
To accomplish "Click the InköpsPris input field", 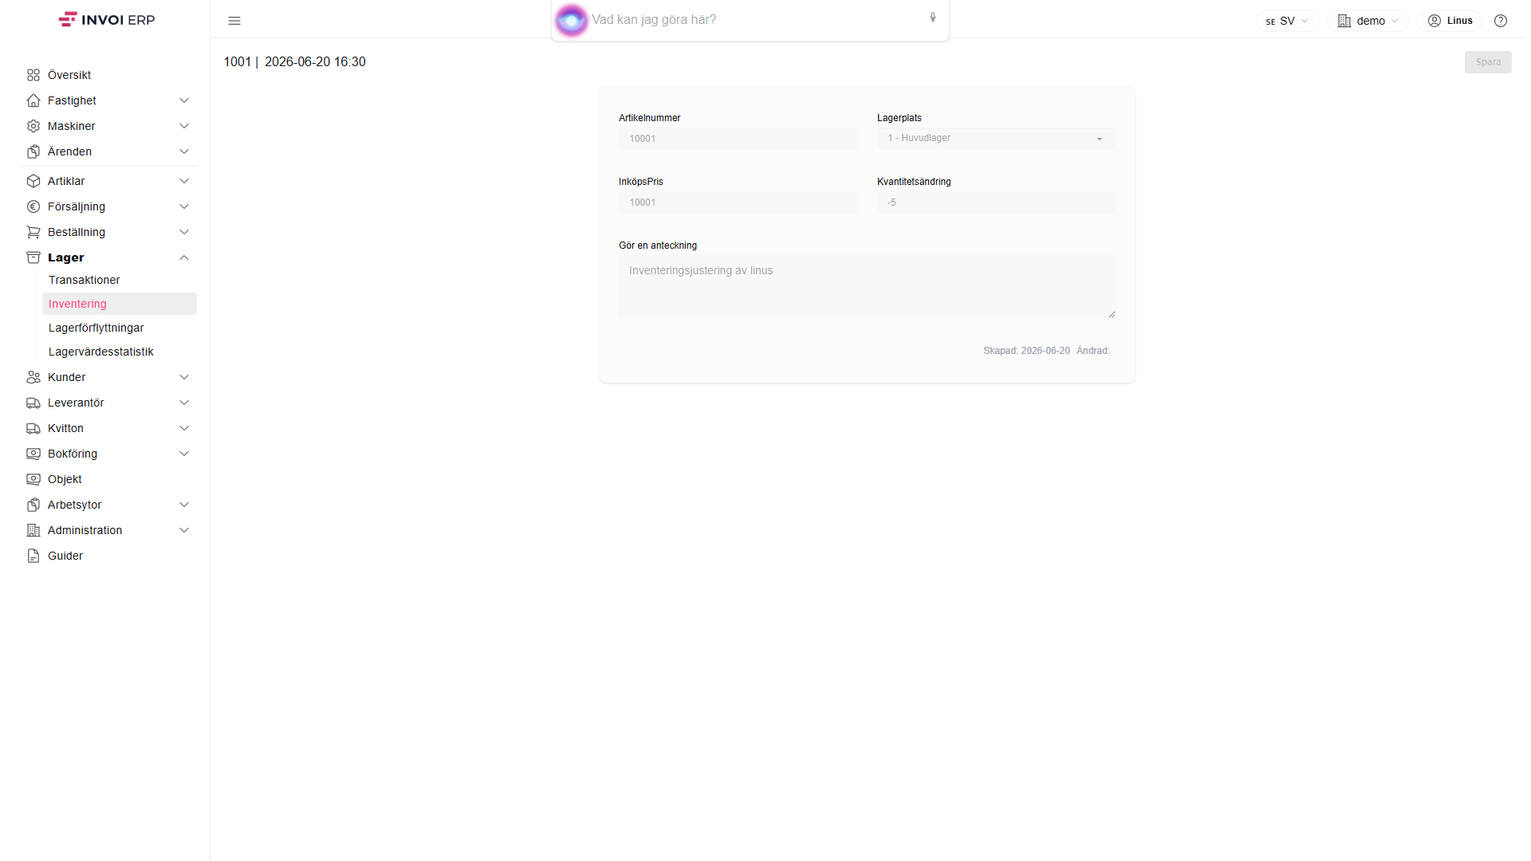I will pyautogui.click(x=738, y=202).
